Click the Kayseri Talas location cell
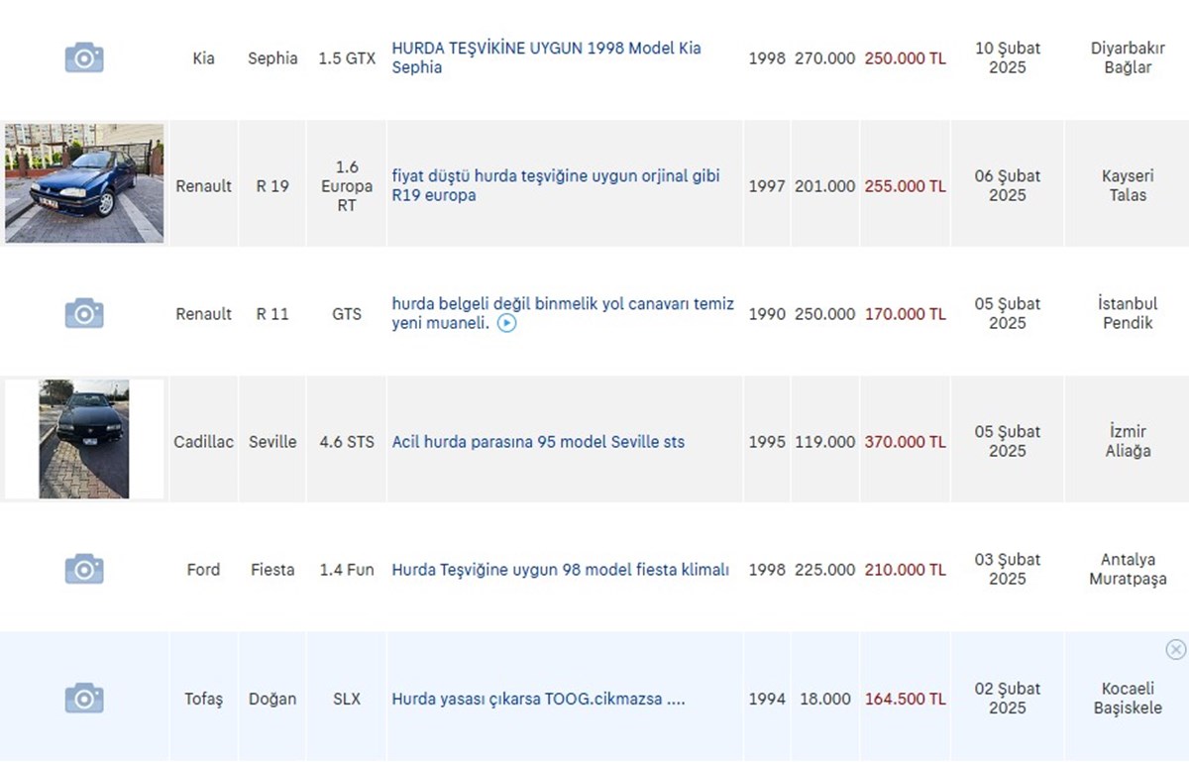 point(1128,185)
